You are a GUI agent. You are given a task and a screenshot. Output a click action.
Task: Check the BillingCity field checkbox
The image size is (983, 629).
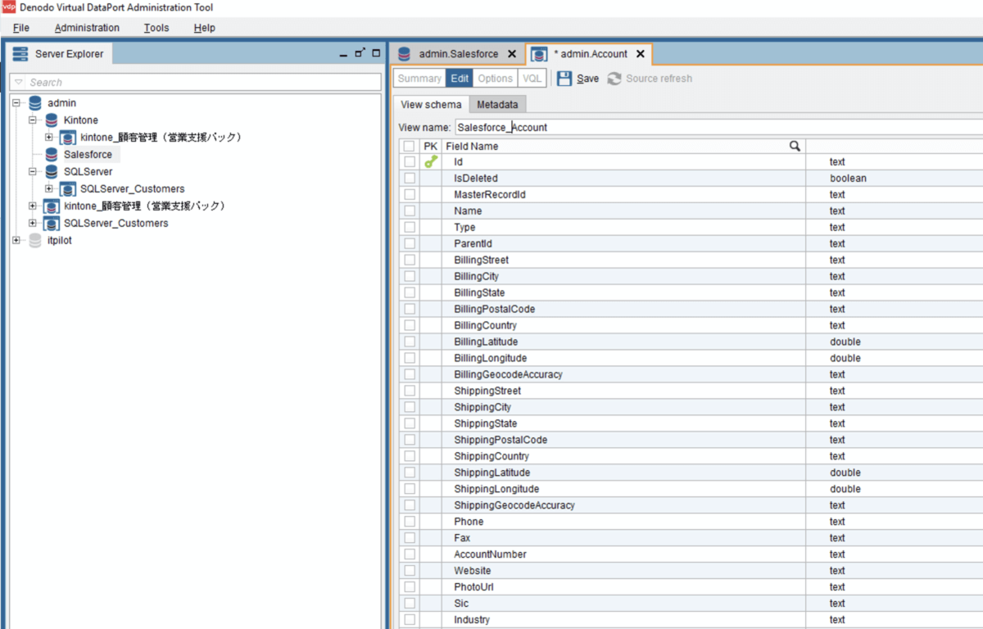point(409,277)
